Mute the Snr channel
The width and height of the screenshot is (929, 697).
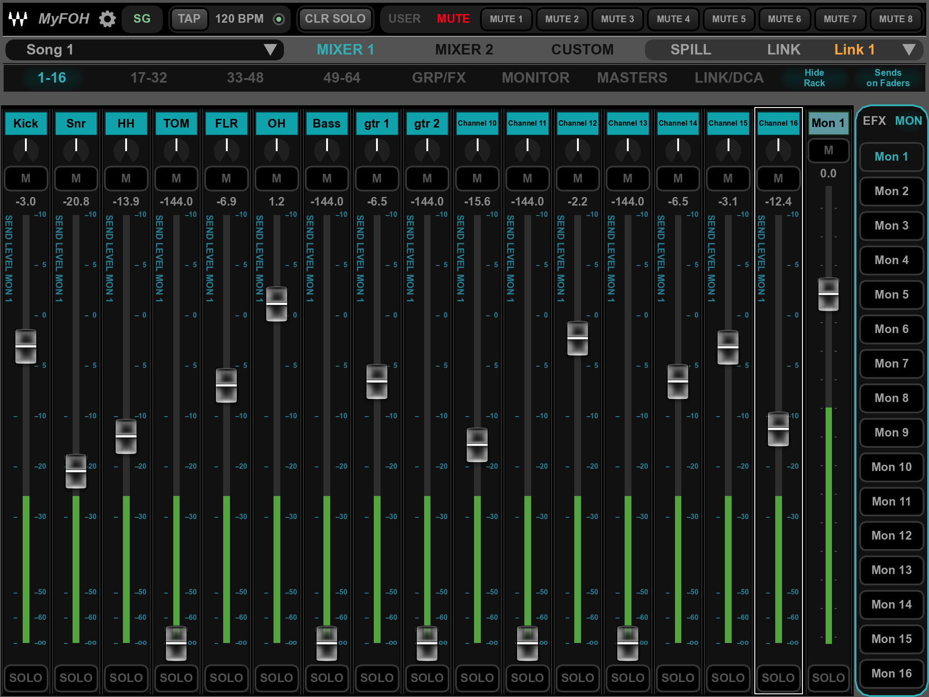tap(76, 178)
